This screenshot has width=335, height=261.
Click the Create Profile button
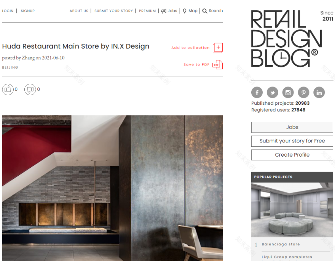292,155
